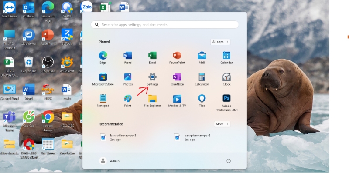Select the Word shortcut beside Control Panel

29,92
